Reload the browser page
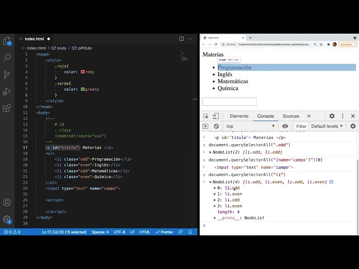Screen dimensions: 359x269 (x=215, y=44)
